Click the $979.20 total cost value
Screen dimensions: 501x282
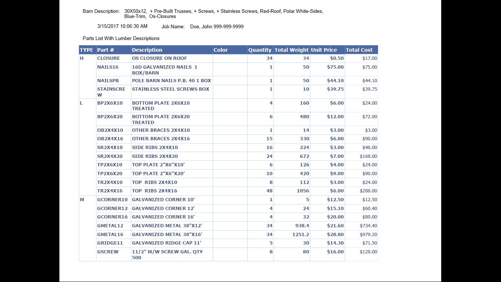click(x=368, y=235)
